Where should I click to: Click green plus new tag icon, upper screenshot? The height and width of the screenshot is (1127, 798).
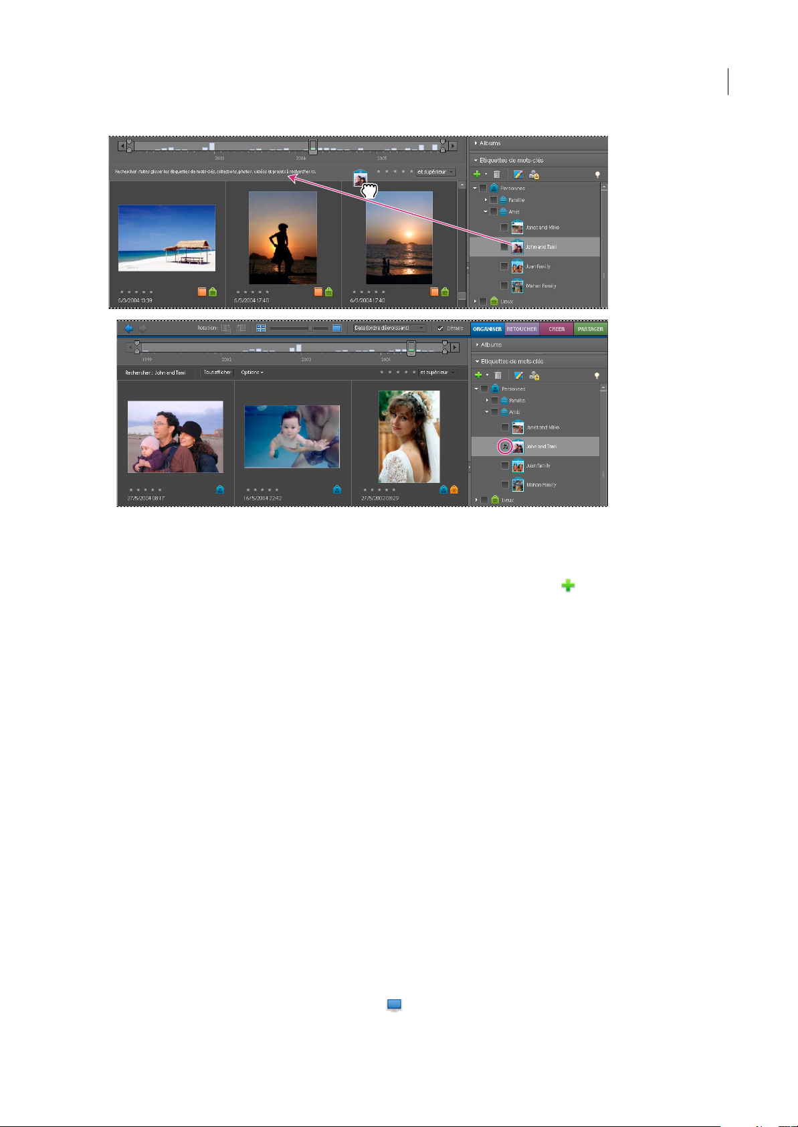[477, 174]
